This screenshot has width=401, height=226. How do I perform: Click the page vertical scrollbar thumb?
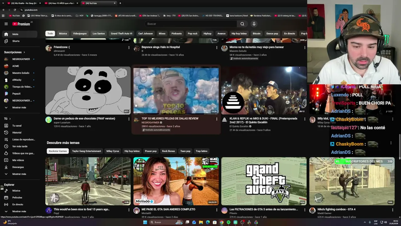399,146
